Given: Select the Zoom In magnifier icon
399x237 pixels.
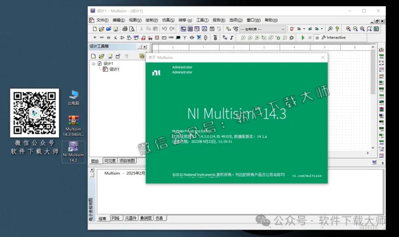Looking at the screenshot, I should [x=348, y=28].
